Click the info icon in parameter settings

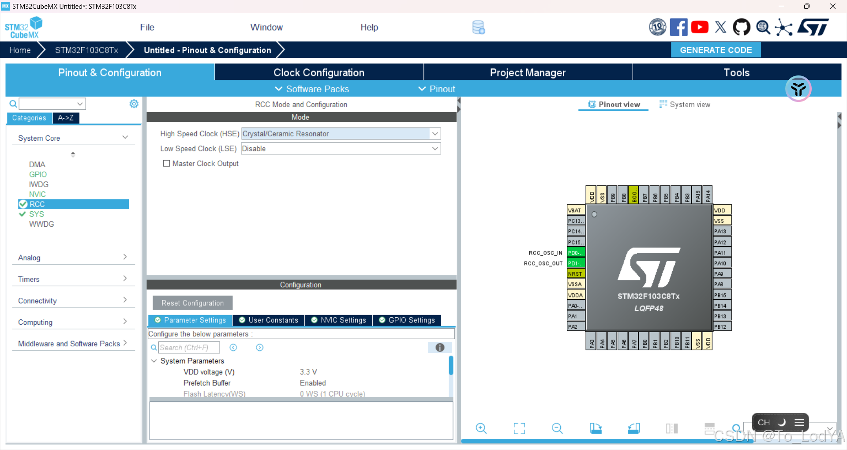coord(440,348)
